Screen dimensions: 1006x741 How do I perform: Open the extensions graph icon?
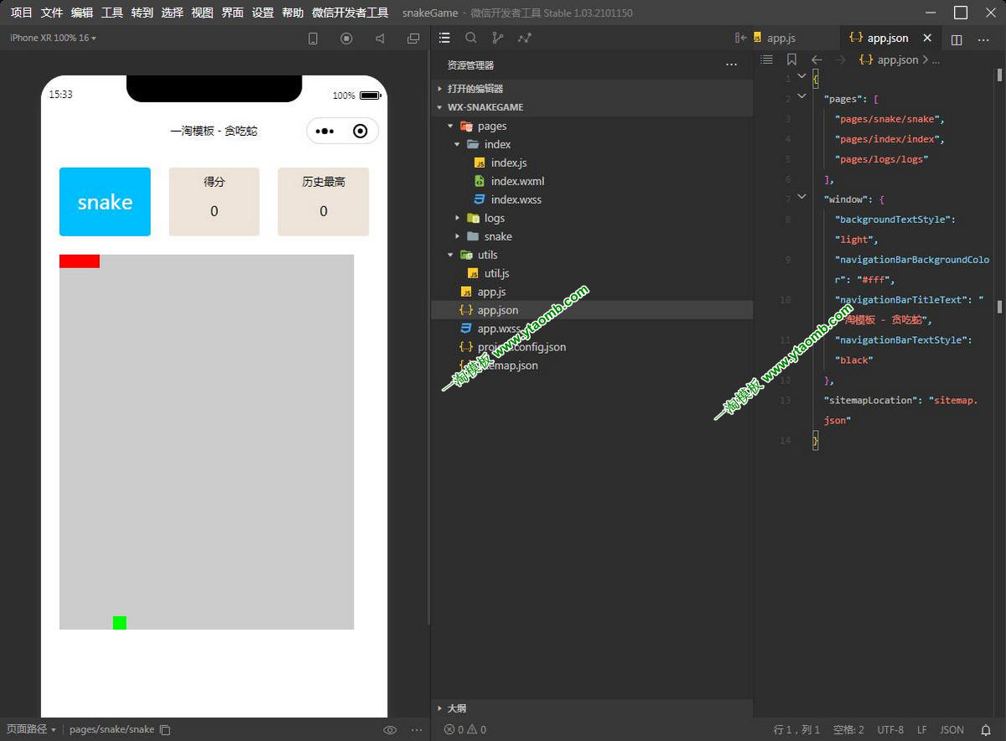tap(525, 38)
